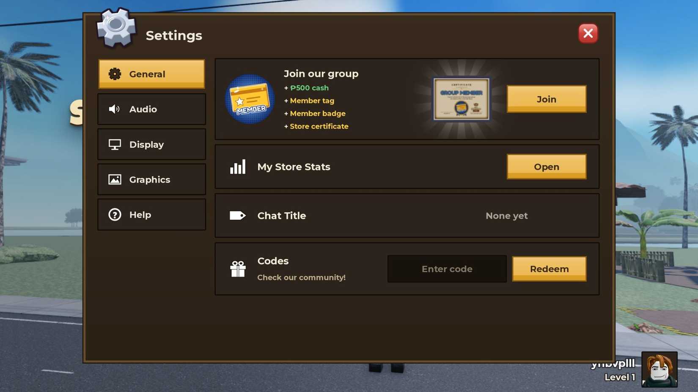Viewport: 698px width, 392px height.
Task: Click the cog icon beside General
Action: (115, 74)
